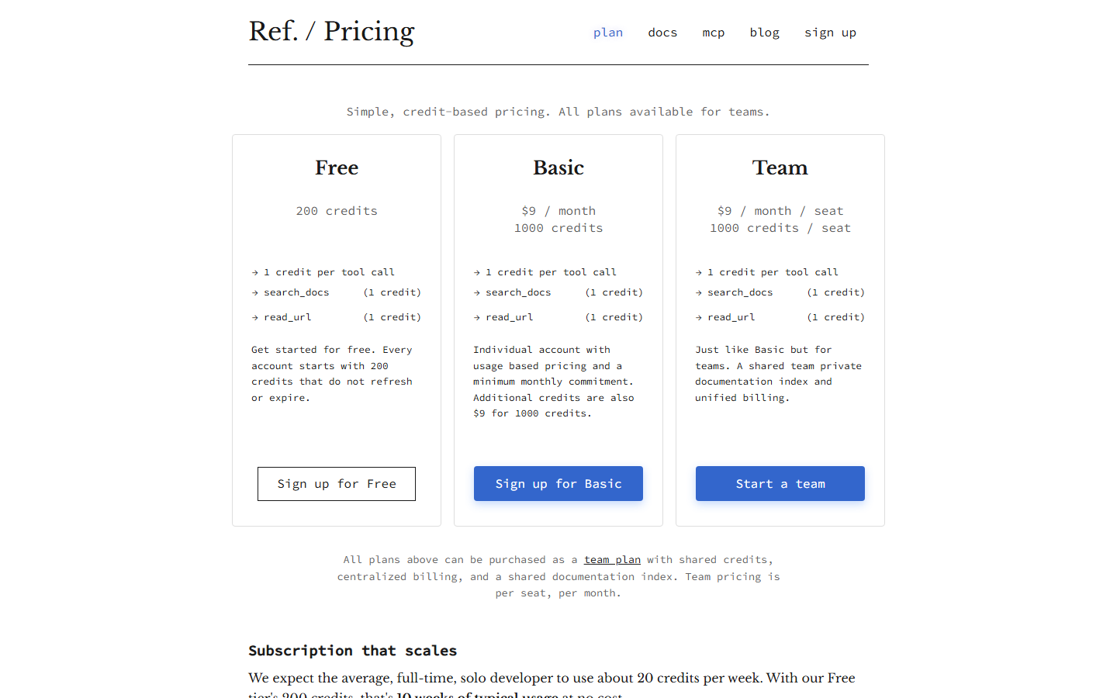
Task: Select the Free plan card heading
Action: click(337, 168)
